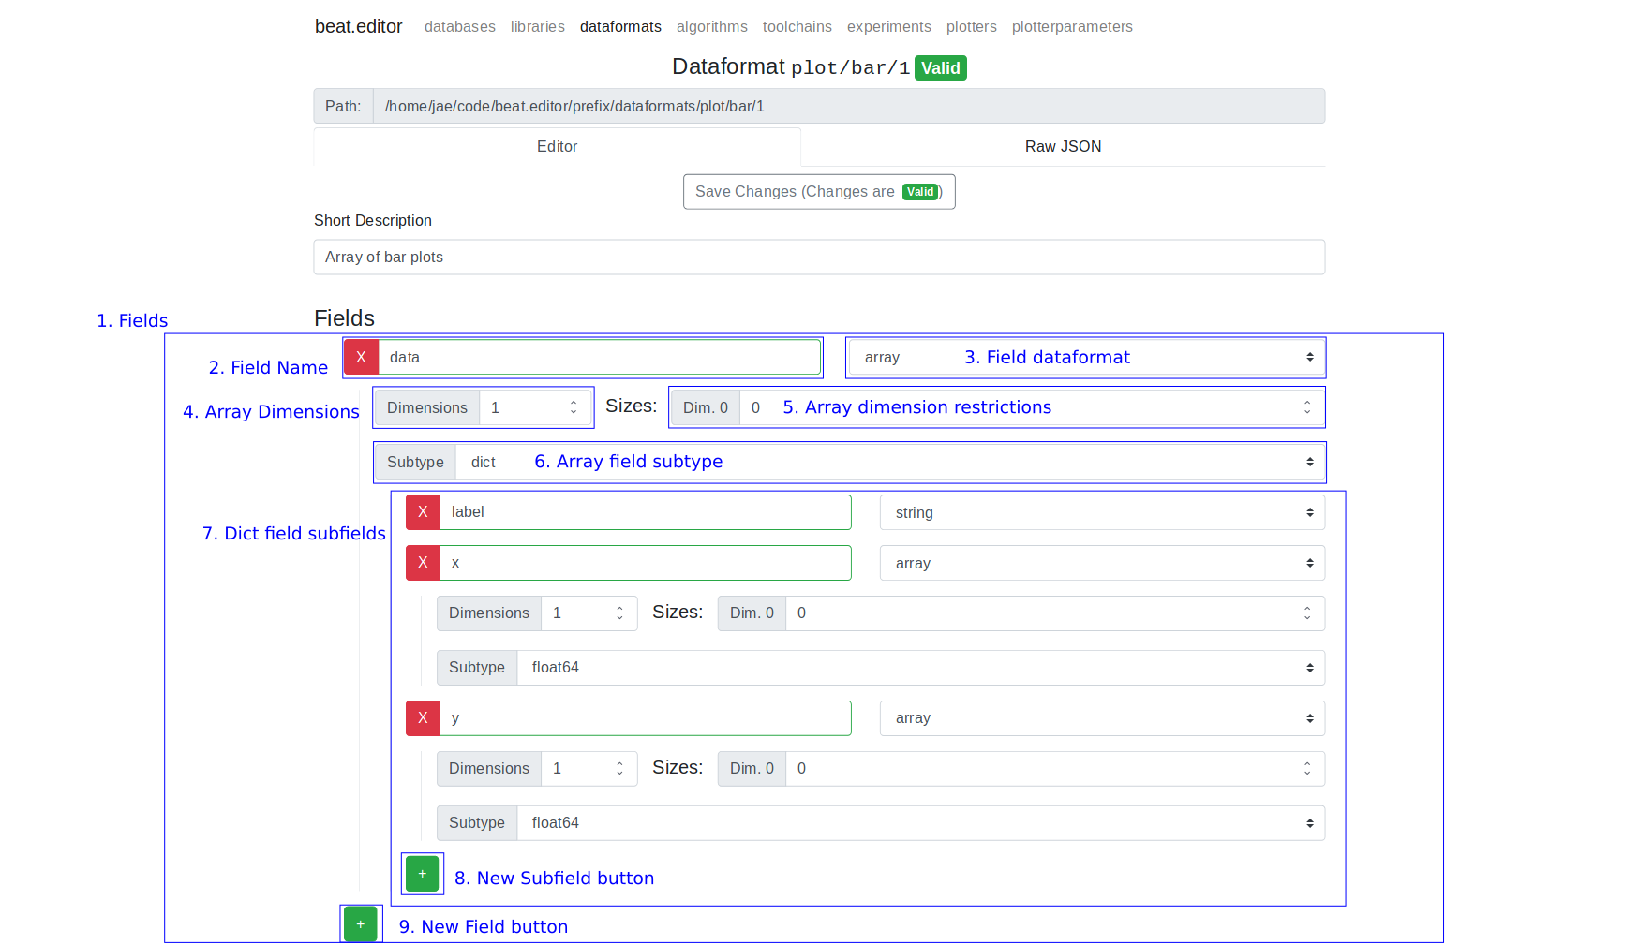The height and width of the screenshot is (945, 1639).
Task: Open the float64 subtype dropdown for x
Action: 920,668
